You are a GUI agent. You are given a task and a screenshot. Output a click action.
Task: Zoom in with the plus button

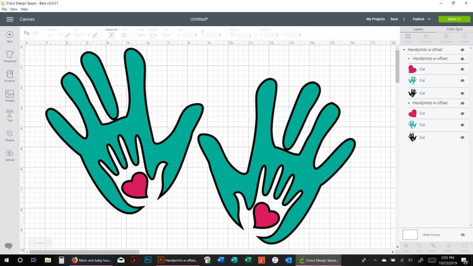click(49, 243)
